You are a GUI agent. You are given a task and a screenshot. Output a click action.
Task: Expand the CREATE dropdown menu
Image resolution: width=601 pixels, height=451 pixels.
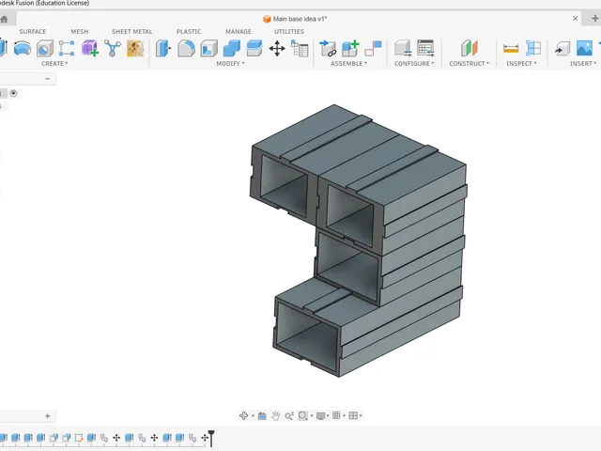54,63
